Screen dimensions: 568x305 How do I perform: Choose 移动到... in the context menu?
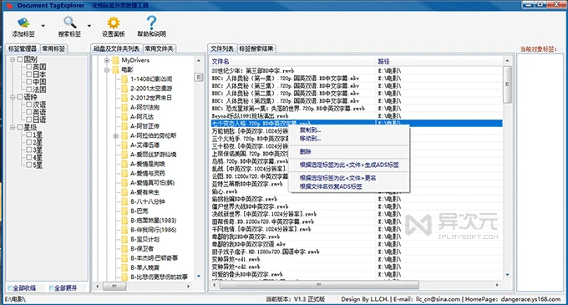point(311,139)
